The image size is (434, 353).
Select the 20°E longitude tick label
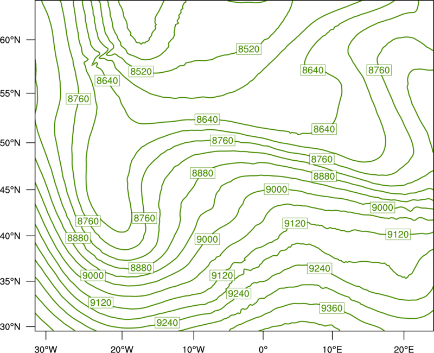(x=404, y=349)
